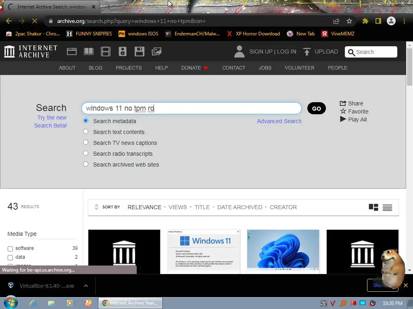Go back with browser back arrow
This screenshot has height=309, width=413.
(x=9, y=21)
